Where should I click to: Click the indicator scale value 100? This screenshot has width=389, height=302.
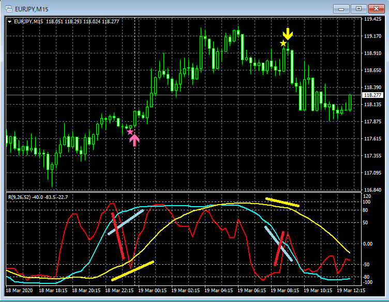coord(367,202)
